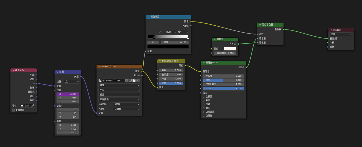Click the remove color stop minus icon
362x147 pixels.
(x=154, y=32)
